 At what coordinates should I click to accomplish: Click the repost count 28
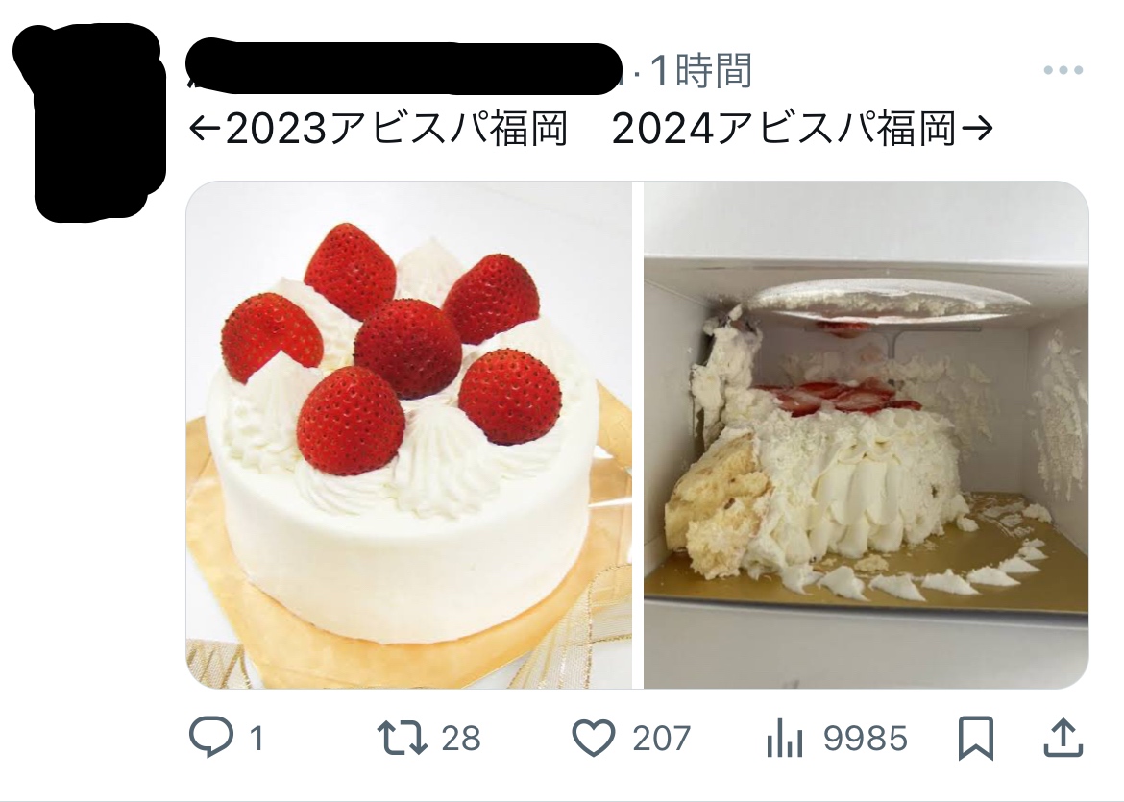pyautogui.click(x=461, y=739)
